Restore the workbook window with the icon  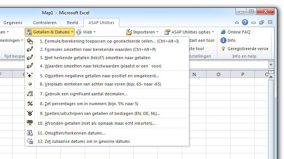262,23
